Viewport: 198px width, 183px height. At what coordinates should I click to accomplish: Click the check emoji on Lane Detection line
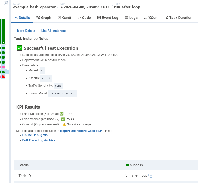pyautogui.click(x=62, y=114)
